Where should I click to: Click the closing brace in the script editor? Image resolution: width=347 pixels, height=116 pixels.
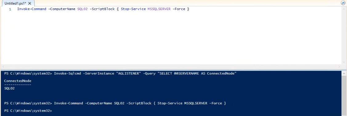[188, 9]
